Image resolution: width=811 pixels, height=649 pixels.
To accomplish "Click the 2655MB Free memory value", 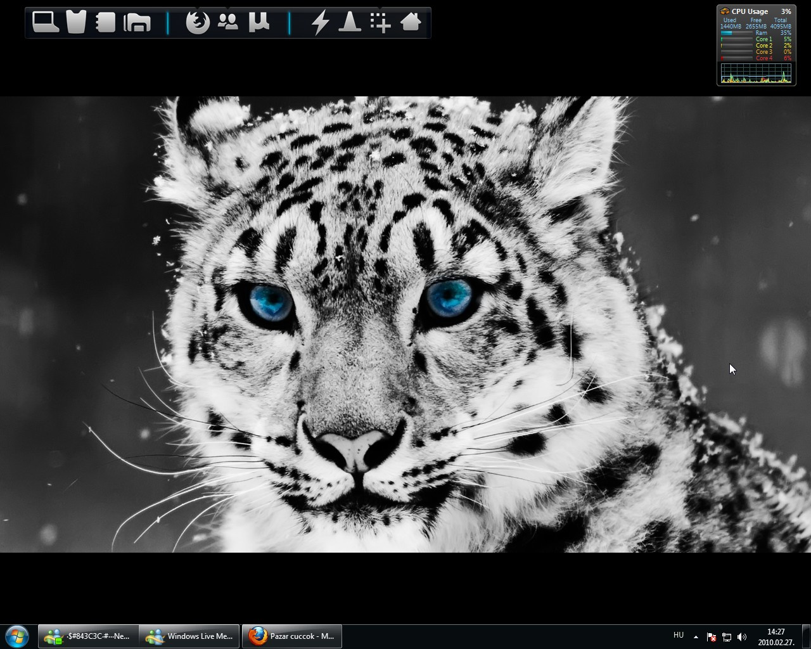I will point(756,27).
